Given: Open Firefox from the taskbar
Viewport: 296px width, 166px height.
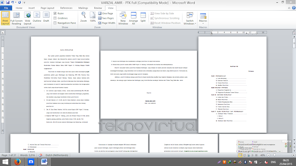Looking at the screenshot, I should click(x=18, y=162).
